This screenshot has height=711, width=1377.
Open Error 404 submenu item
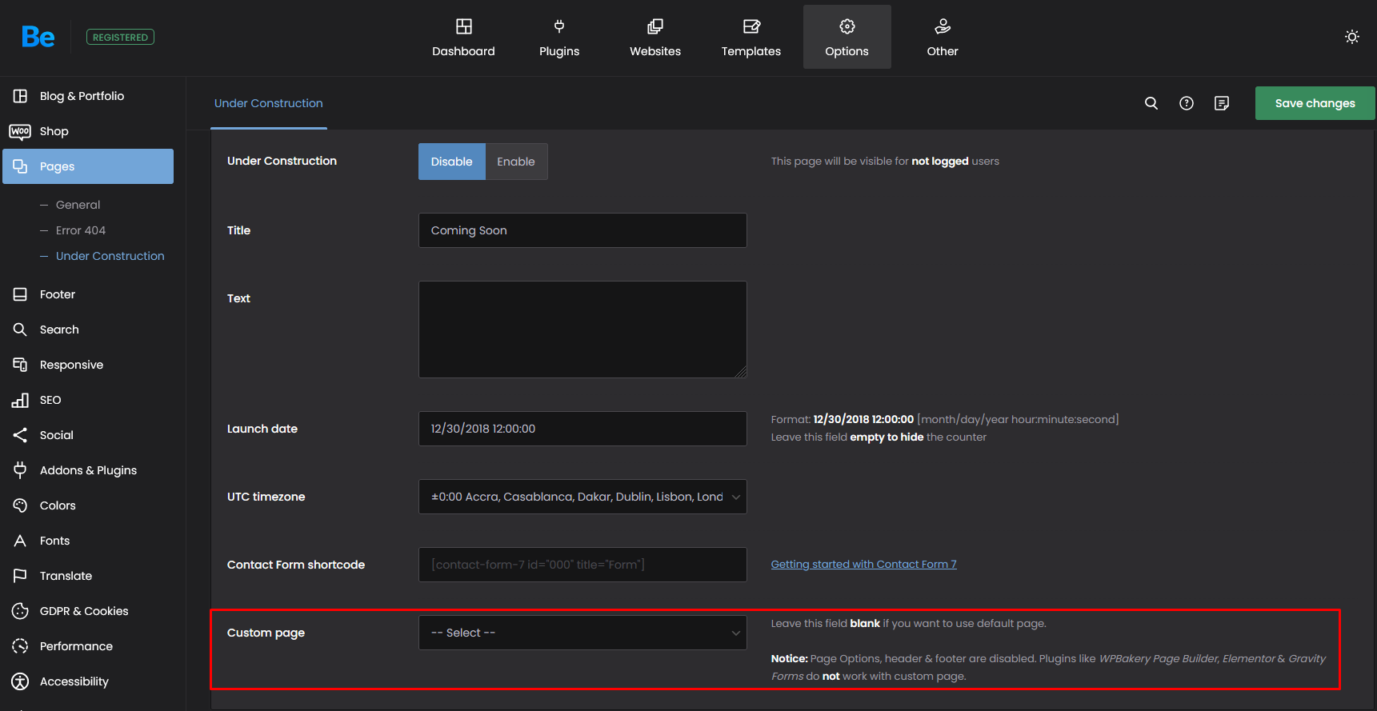point(81,230)
